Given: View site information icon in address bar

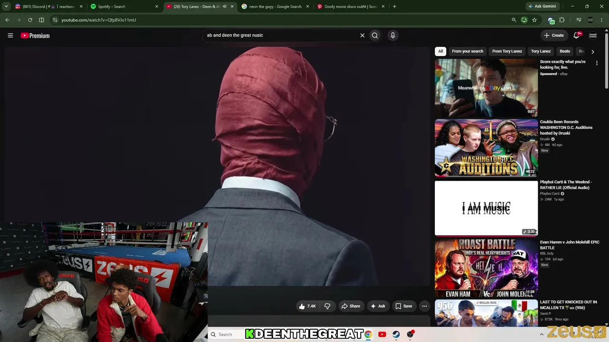Looking at the screenshot, I should point(55,20).
